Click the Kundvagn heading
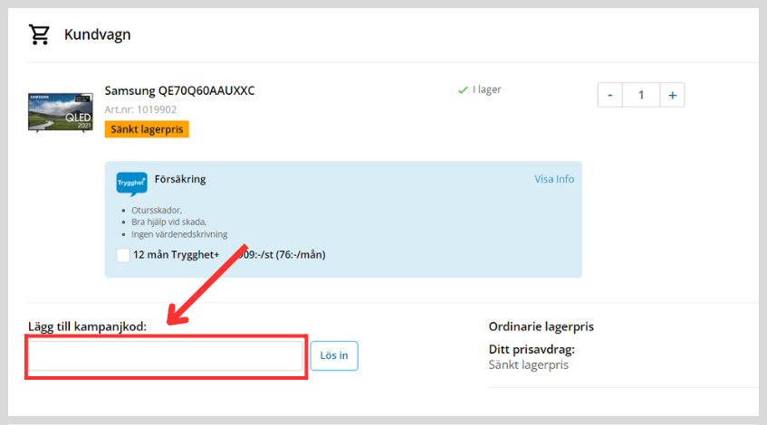This screenshot has width=767, height=425. coord(97,34)
